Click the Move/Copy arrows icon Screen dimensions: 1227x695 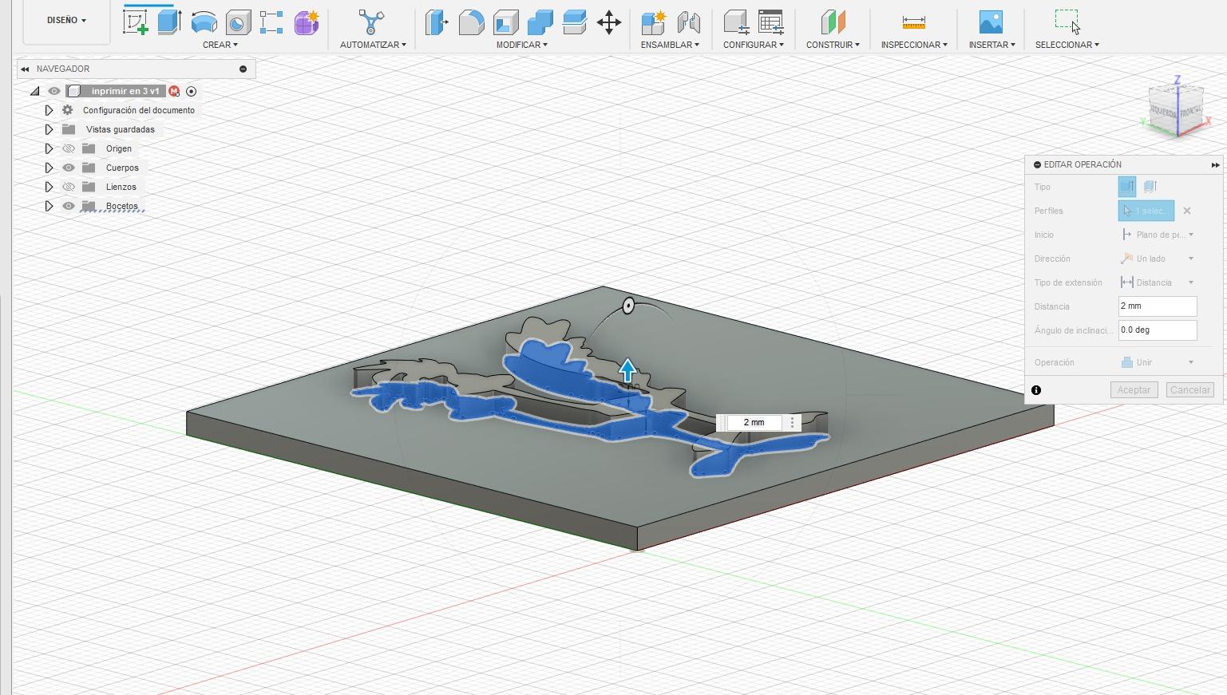point(608,22)
